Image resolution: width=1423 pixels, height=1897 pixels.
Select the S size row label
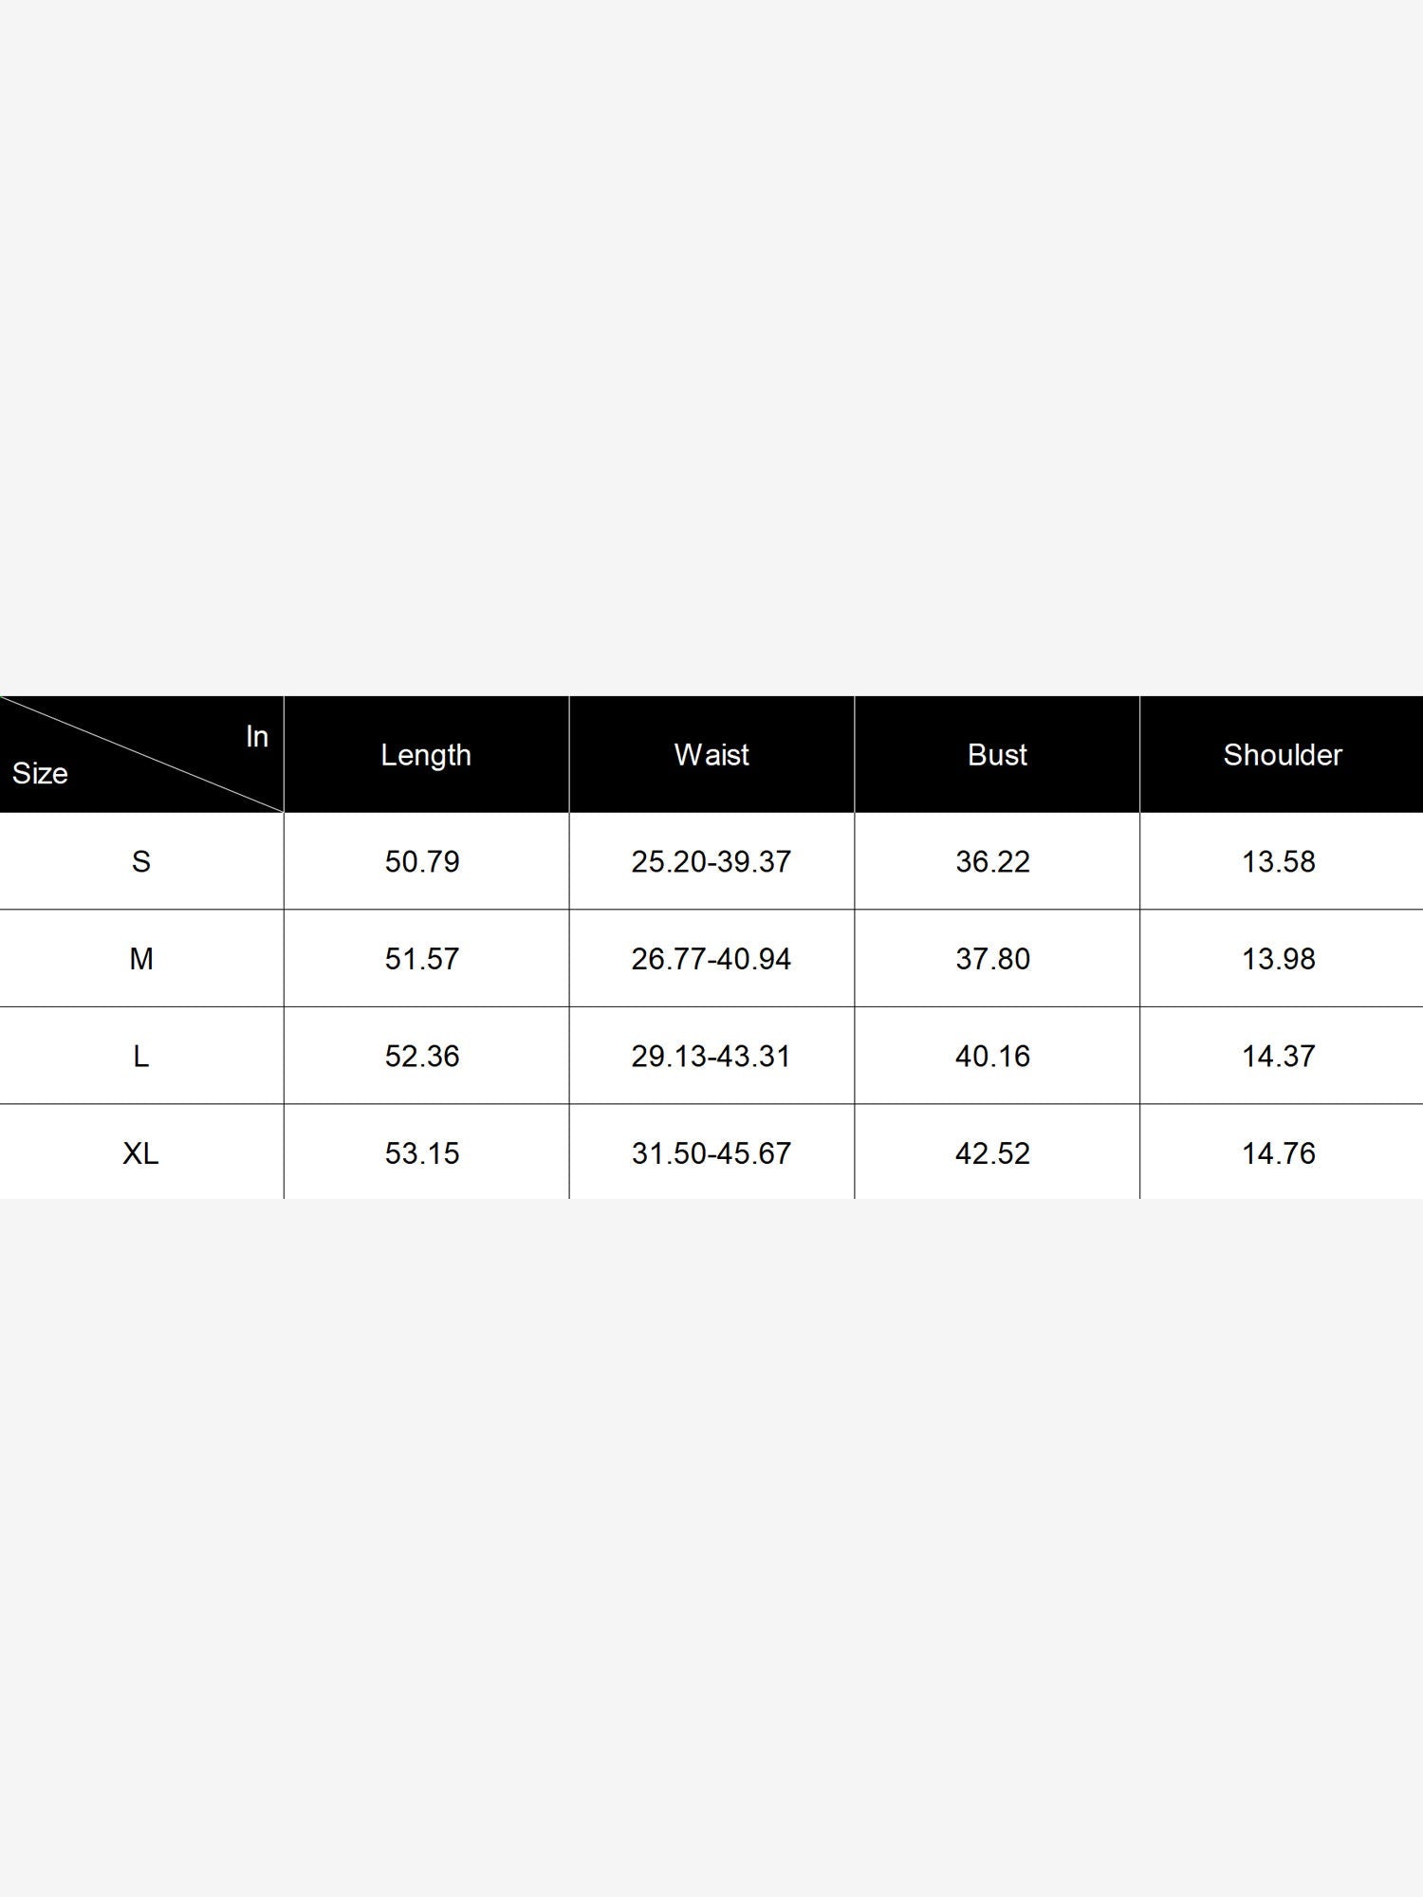click(141, 861)
